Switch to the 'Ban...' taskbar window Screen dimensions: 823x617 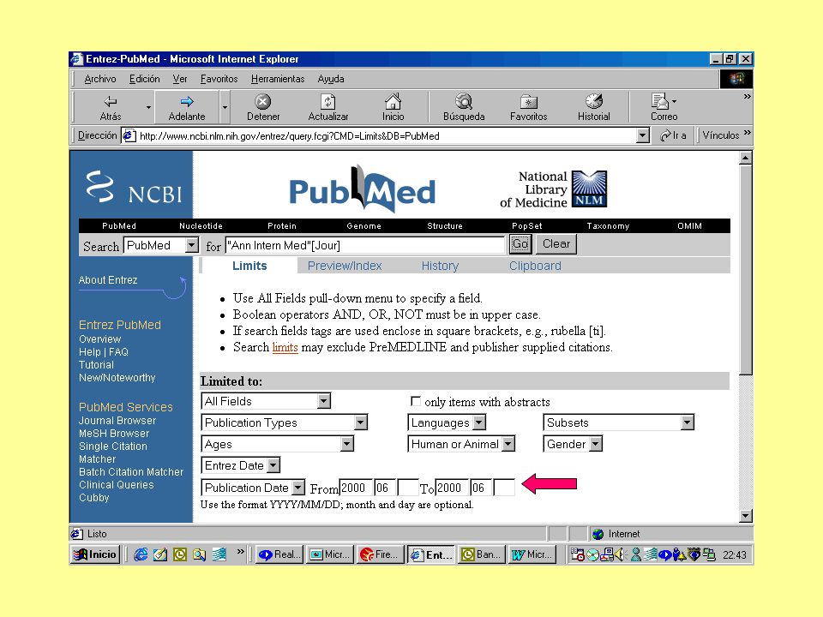click(481, 554)
